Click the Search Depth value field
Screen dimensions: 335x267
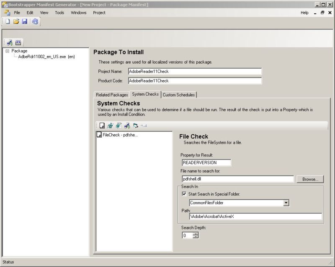[188, 236]
